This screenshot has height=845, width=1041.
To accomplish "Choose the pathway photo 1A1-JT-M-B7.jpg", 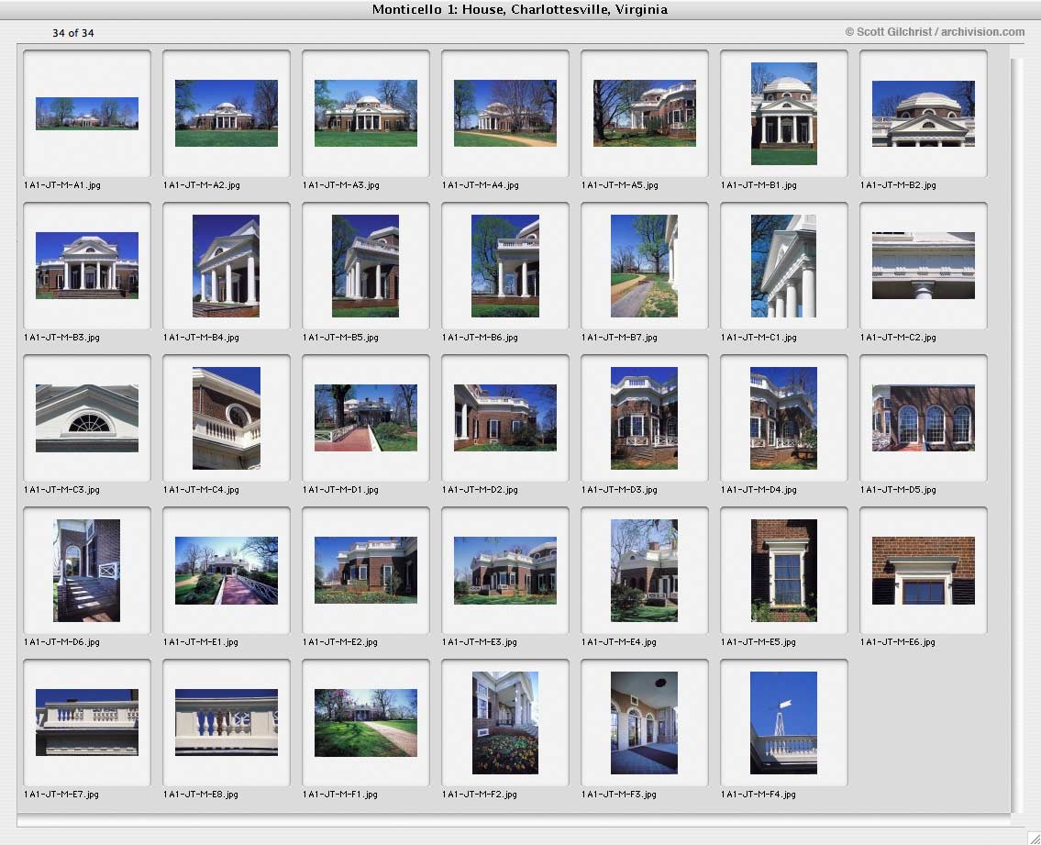I will point(645,266).
